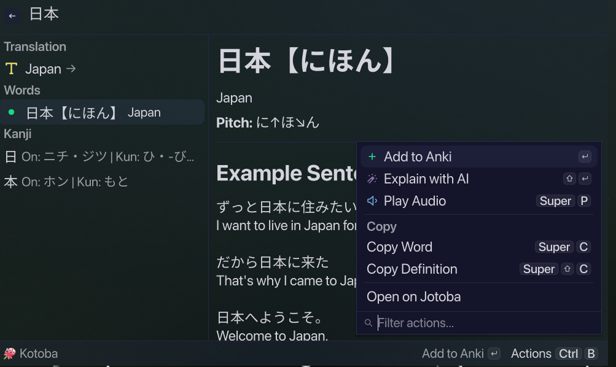
Task: Click the back arrow icon
Action: click(12, 16)
